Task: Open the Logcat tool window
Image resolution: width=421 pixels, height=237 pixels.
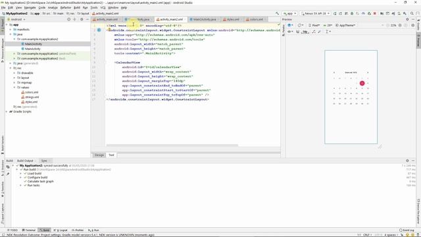Action: pyautogui.click(x=61, y=230)
